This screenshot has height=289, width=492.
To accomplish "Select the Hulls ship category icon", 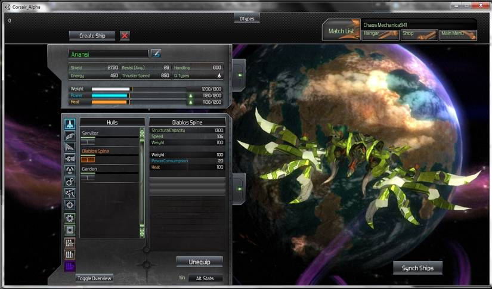I will (70, 124).
